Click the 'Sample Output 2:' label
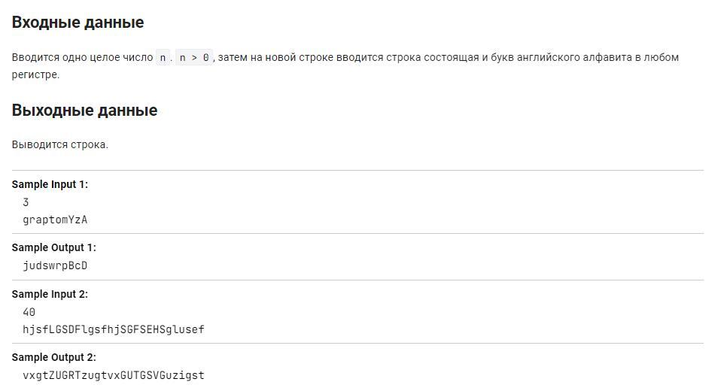The image size is (718, 391). coord(53,357)
